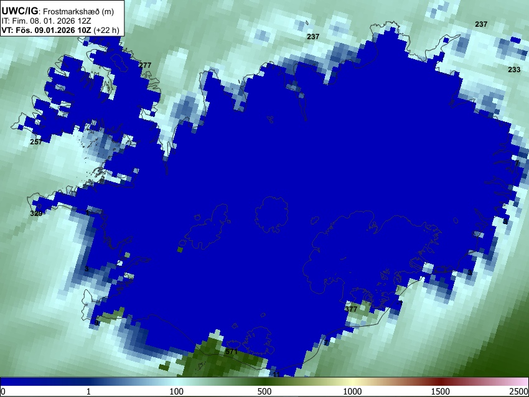Click the 100 tick on color scale
529x397 pixels.
176,391
